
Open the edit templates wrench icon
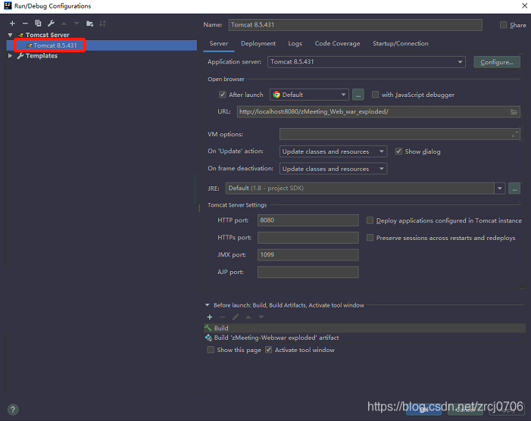point(52,23)
